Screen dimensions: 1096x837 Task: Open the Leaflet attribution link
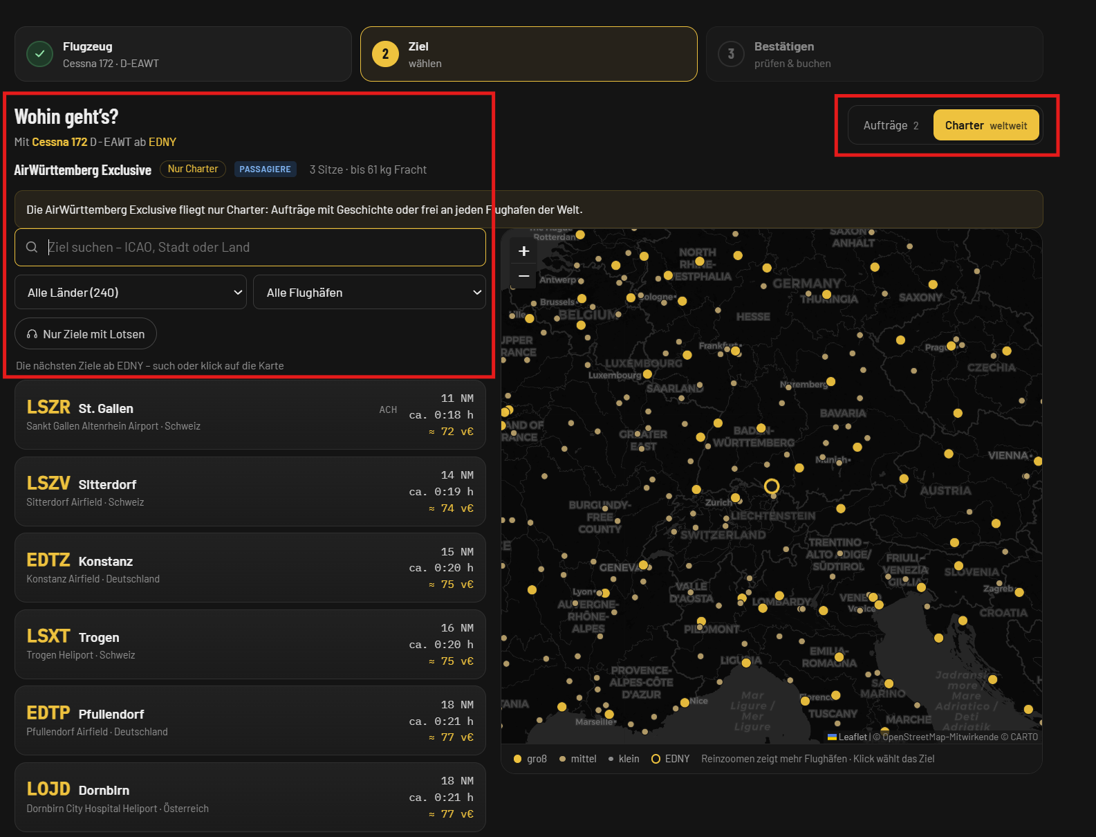[x=847, y=737]
